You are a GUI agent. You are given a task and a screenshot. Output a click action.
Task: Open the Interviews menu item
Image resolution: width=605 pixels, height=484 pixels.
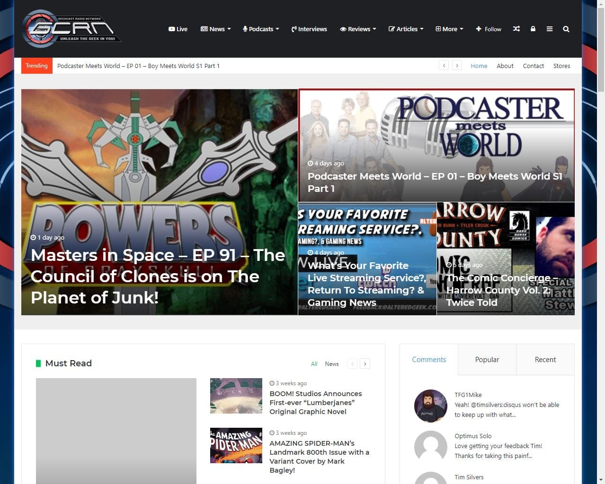pos(309,29)
